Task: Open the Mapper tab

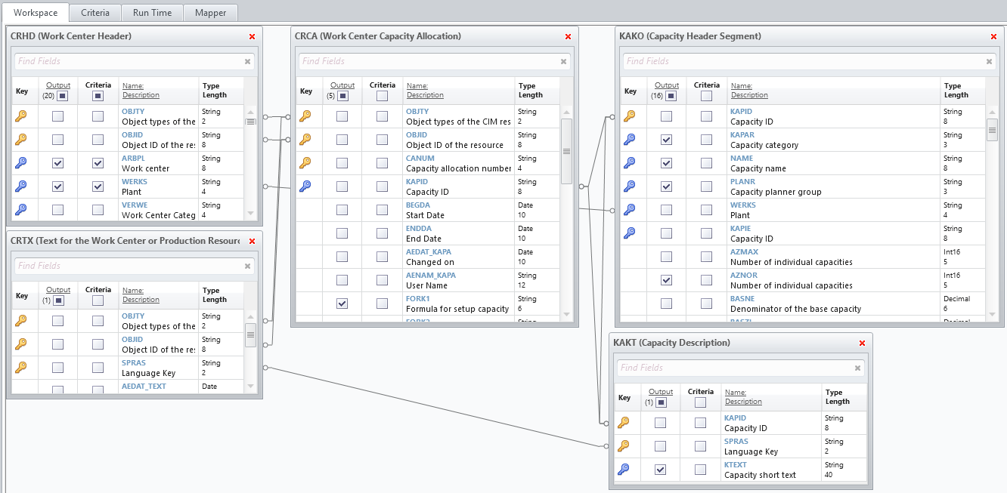Action: click(x=210, y=12)
